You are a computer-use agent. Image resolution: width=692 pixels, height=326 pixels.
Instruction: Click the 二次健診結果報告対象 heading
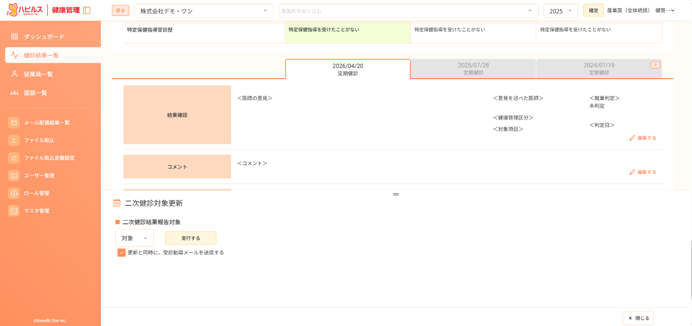[152, 222]
